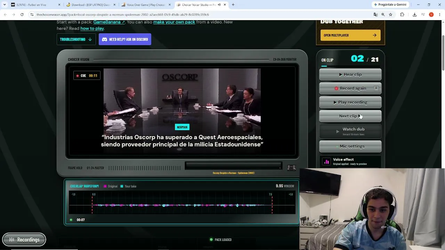445x250 pixels.
Task: Click the Your take legend swatch
Action: click(x=122, y=186)
